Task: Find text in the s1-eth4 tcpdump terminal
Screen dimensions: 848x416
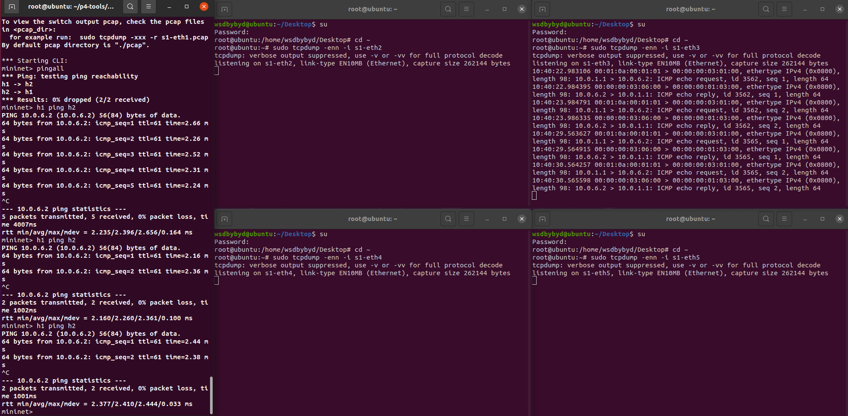Action: [x=448, y=219]
